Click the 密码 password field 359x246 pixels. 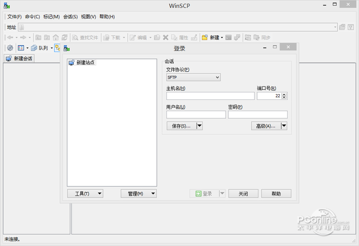pos(257,115)
